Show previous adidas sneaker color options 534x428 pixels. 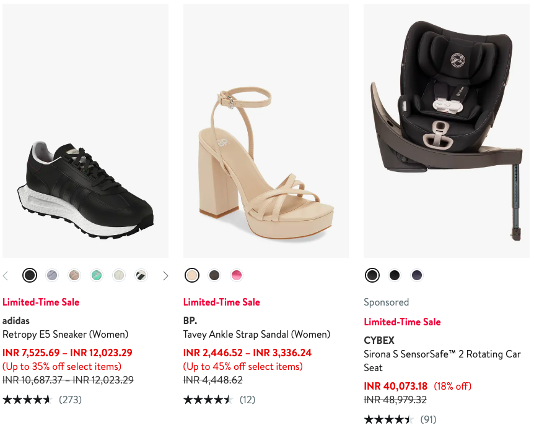pyautogui.click(x=6, y=276)
